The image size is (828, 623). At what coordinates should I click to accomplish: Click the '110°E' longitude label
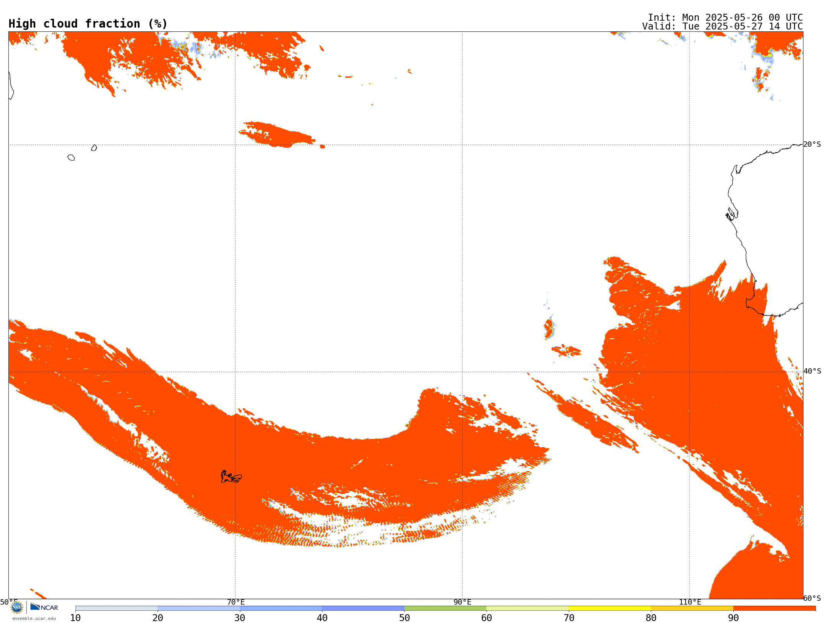(690, 602)
